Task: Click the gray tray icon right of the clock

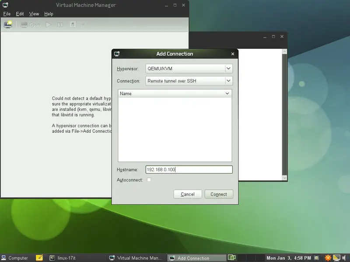Action: (x=316, y=258)
